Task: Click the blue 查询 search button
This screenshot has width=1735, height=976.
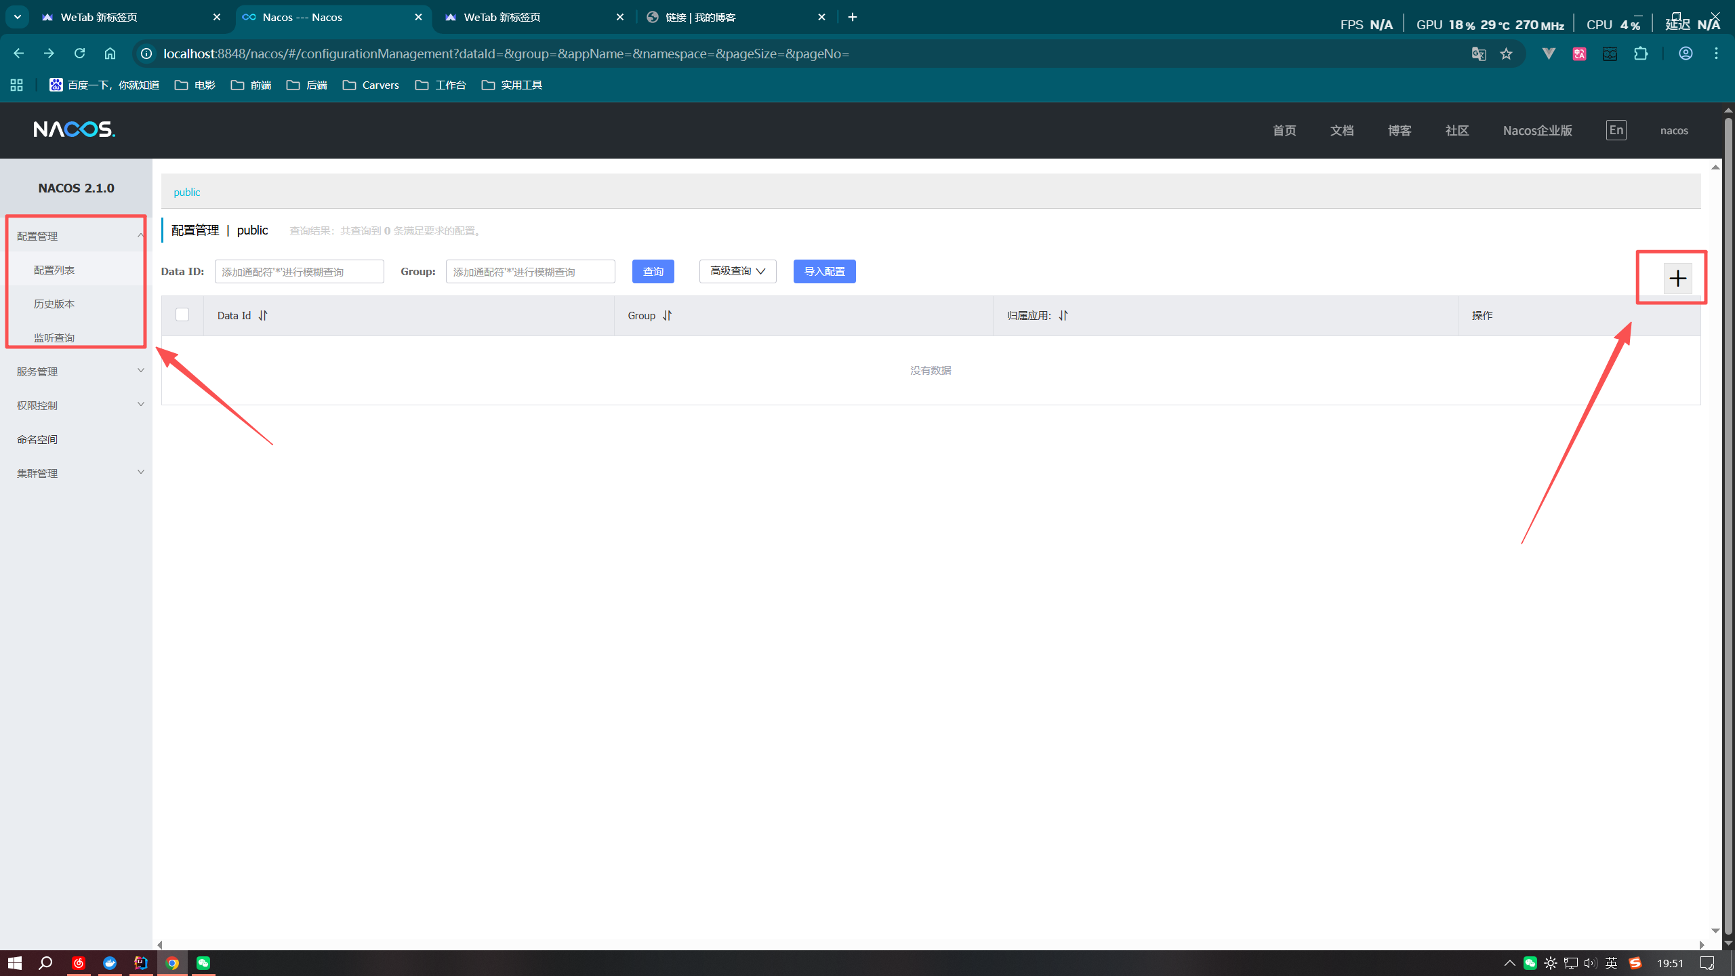Action: 653,271
